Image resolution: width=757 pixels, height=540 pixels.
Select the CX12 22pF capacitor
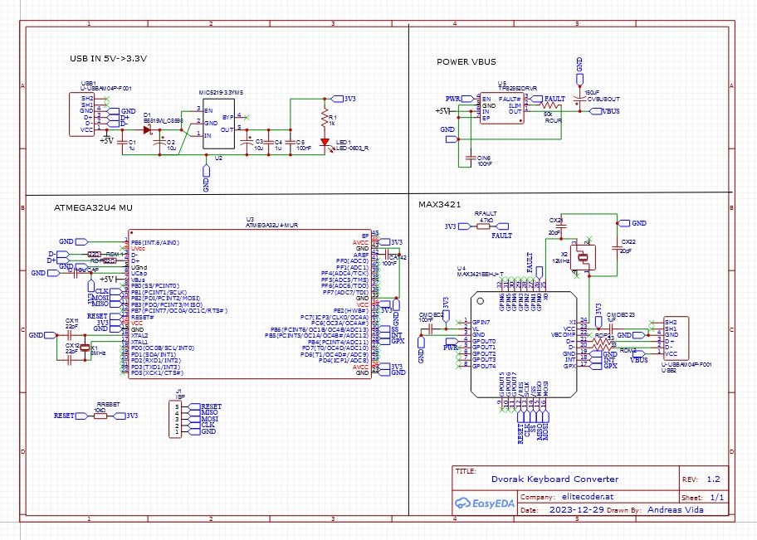[x=69, y=360]
